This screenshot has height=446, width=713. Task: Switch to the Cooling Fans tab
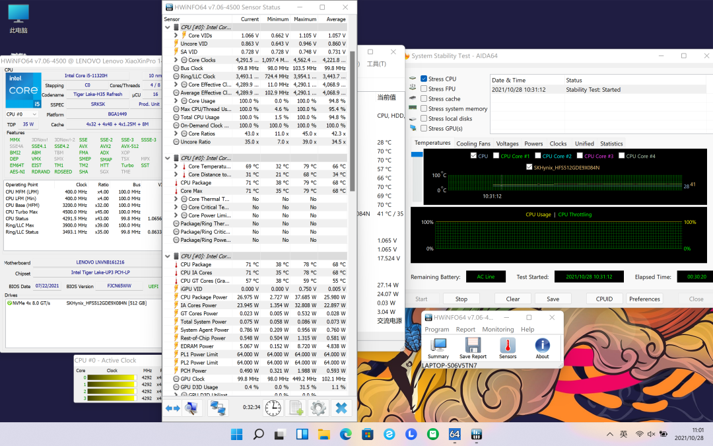point(473,143)
